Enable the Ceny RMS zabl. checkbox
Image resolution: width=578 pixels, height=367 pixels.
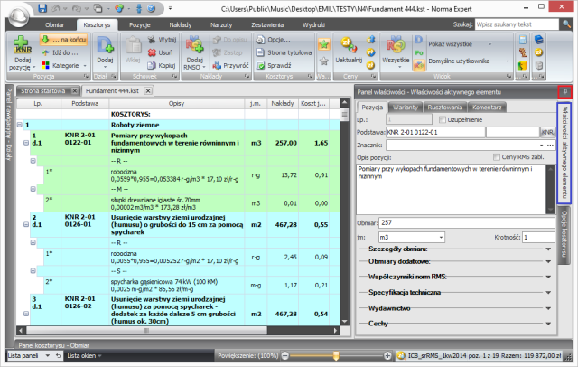click(495, 156)
